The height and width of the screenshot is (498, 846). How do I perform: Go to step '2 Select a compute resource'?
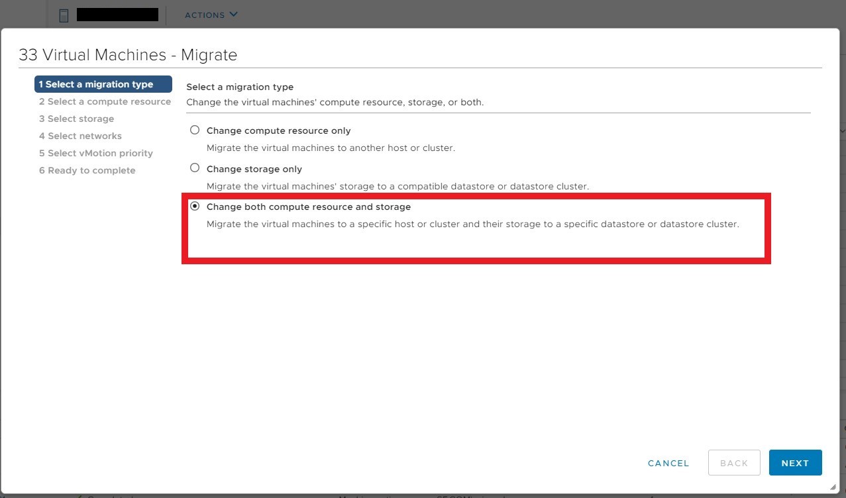[105, 101]
